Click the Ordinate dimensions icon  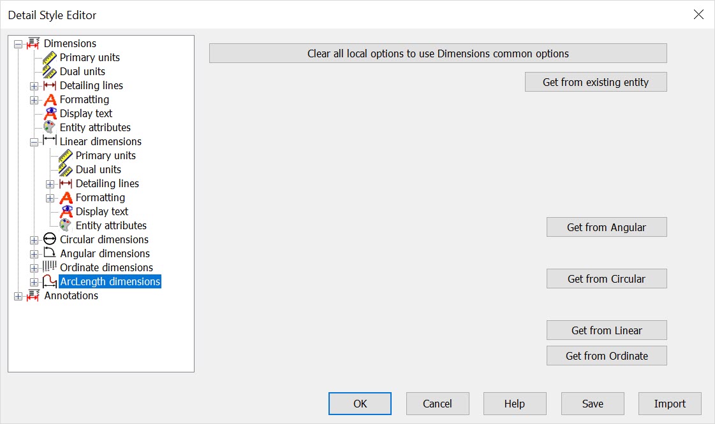[x=51, y=267]
